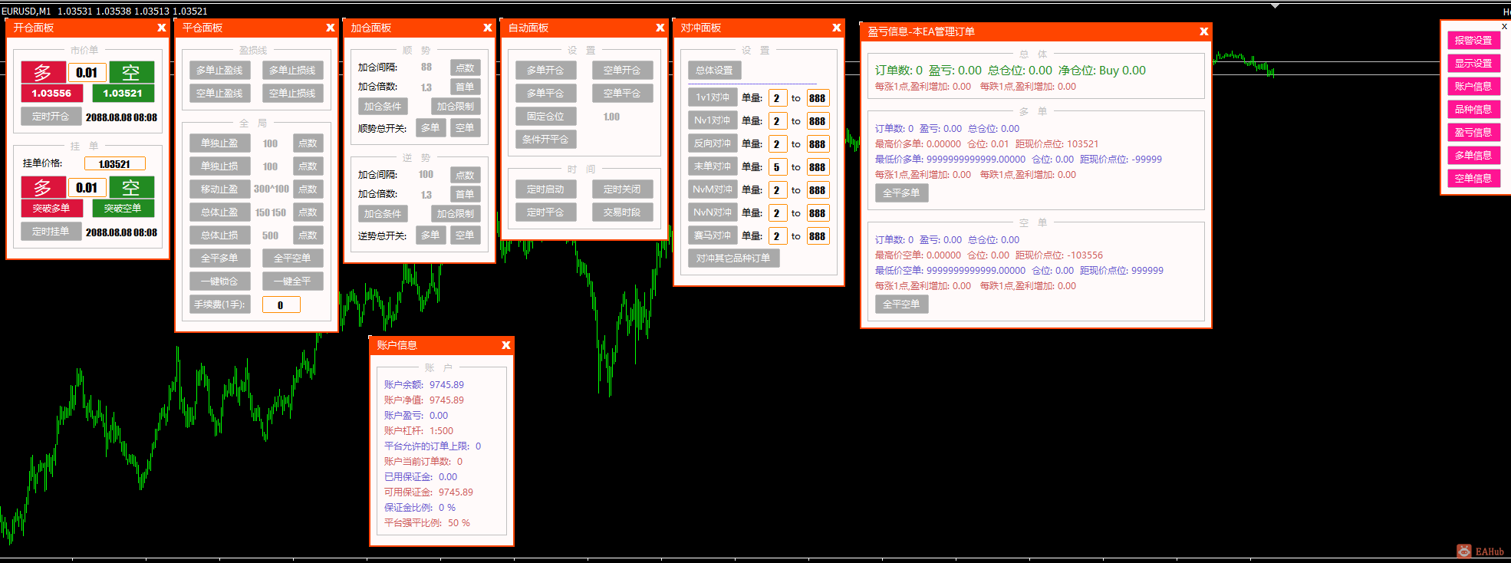Viewport: 1511px width, 563px height.
Task: Toggle the 总体止损 button
Action: tap(219, 235)
